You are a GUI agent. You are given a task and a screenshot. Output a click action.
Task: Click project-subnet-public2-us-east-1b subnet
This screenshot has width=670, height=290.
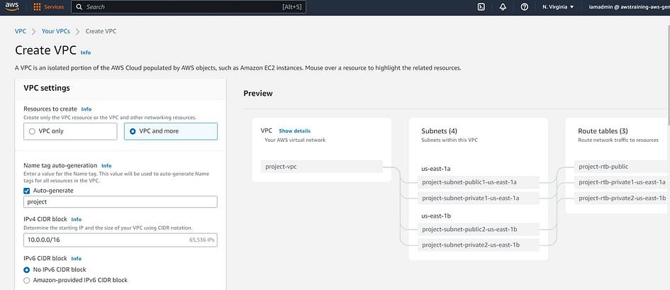(x=478, y=229)
